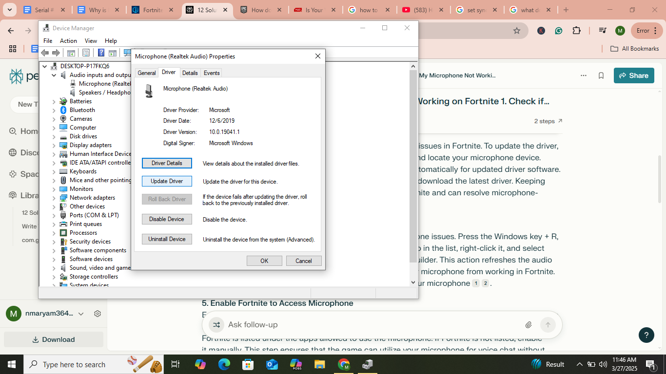Expand Processors node chevron
This screenshot has width=666, height=374.
(54, 233)
